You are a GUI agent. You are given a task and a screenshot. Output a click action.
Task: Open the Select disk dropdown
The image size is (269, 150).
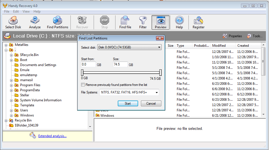click(x=129, y=47)
